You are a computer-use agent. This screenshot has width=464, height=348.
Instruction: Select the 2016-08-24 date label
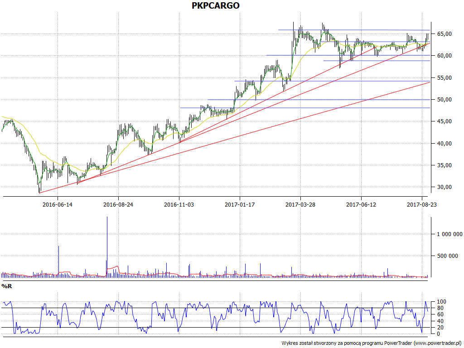(118, 204)
